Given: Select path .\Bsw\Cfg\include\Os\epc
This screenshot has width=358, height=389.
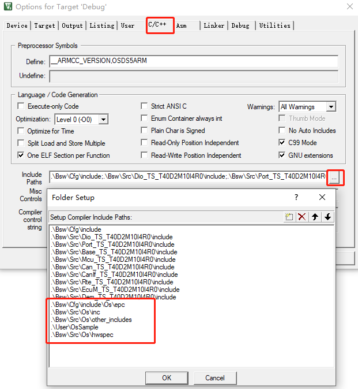Looking at the screenshot, I should 88,305.
